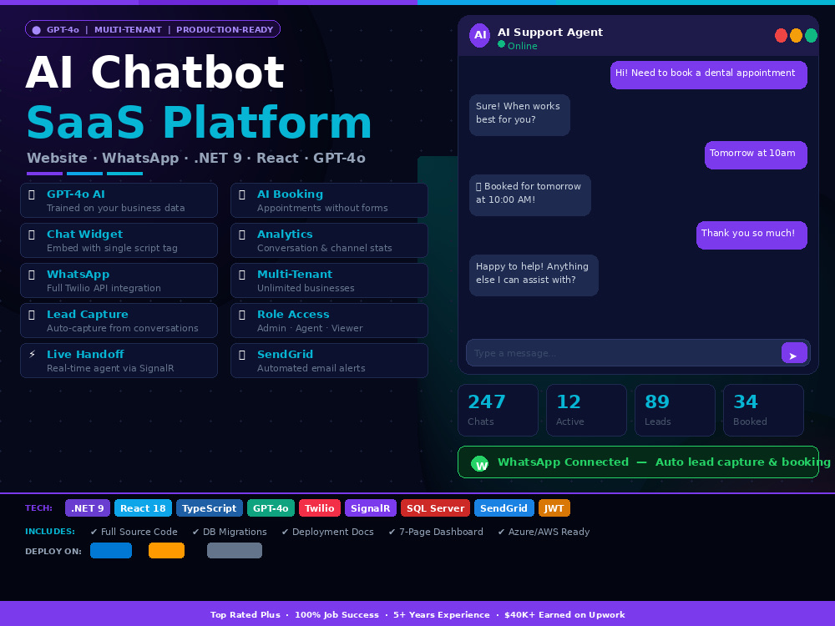The width and height of the screenshot is (835, 626).
Task: Click 'DB Migrations' checkmark item
Action: point(230,532)
